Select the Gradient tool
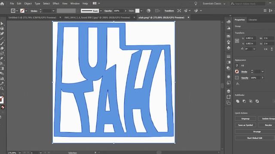 click(x=2, y=68)
